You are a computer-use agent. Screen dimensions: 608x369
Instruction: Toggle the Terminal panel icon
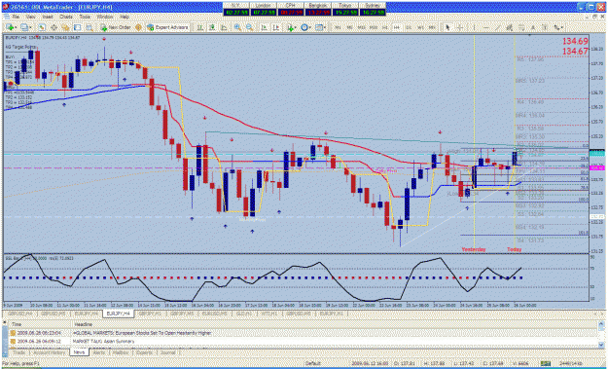coord(78,27)
